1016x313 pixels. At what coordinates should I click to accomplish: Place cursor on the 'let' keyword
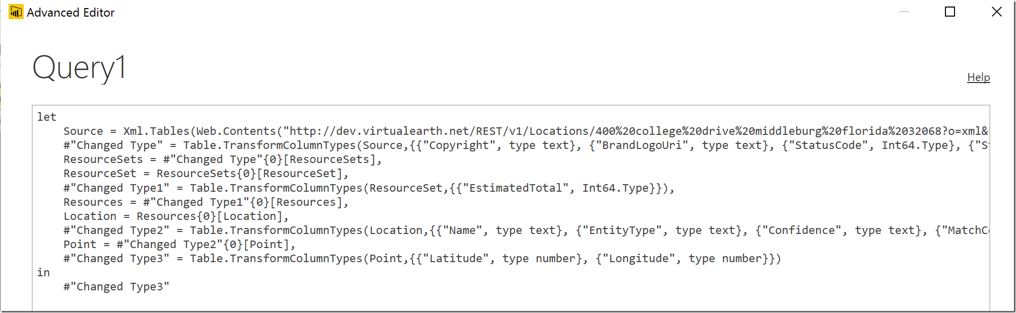click(x=46, y=117)
